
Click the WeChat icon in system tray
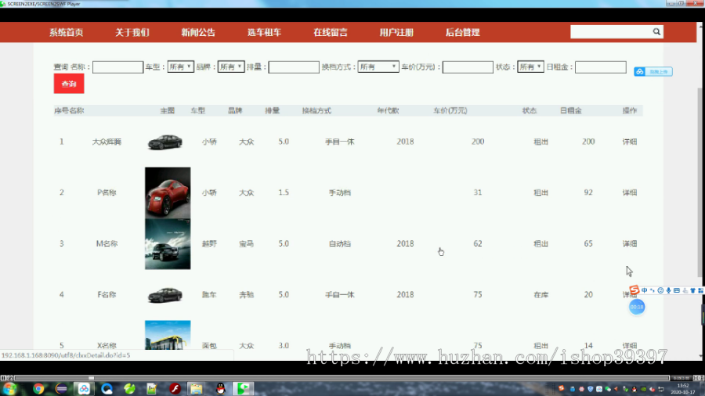point(608,389)
